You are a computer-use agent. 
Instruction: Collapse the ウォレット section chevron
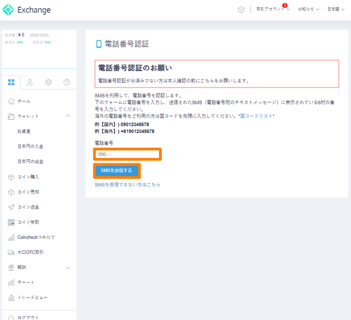[68, 115]
